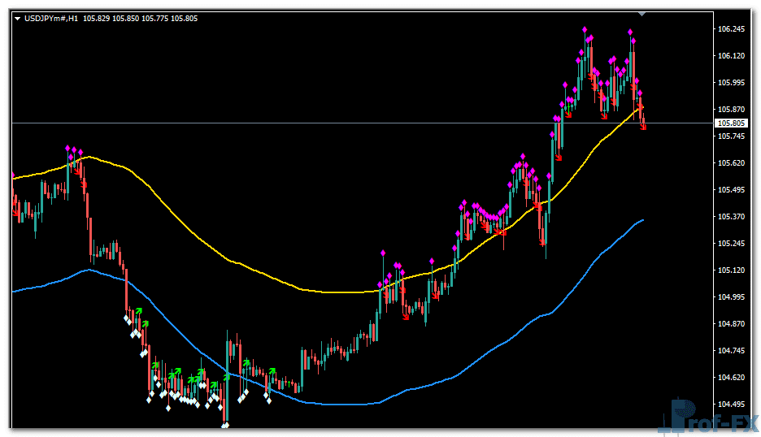Image resolution: width=761 pixels, height=437 pixels.
Task: Select the lowest white diamond at chart bottom
Action: point(225,423)
